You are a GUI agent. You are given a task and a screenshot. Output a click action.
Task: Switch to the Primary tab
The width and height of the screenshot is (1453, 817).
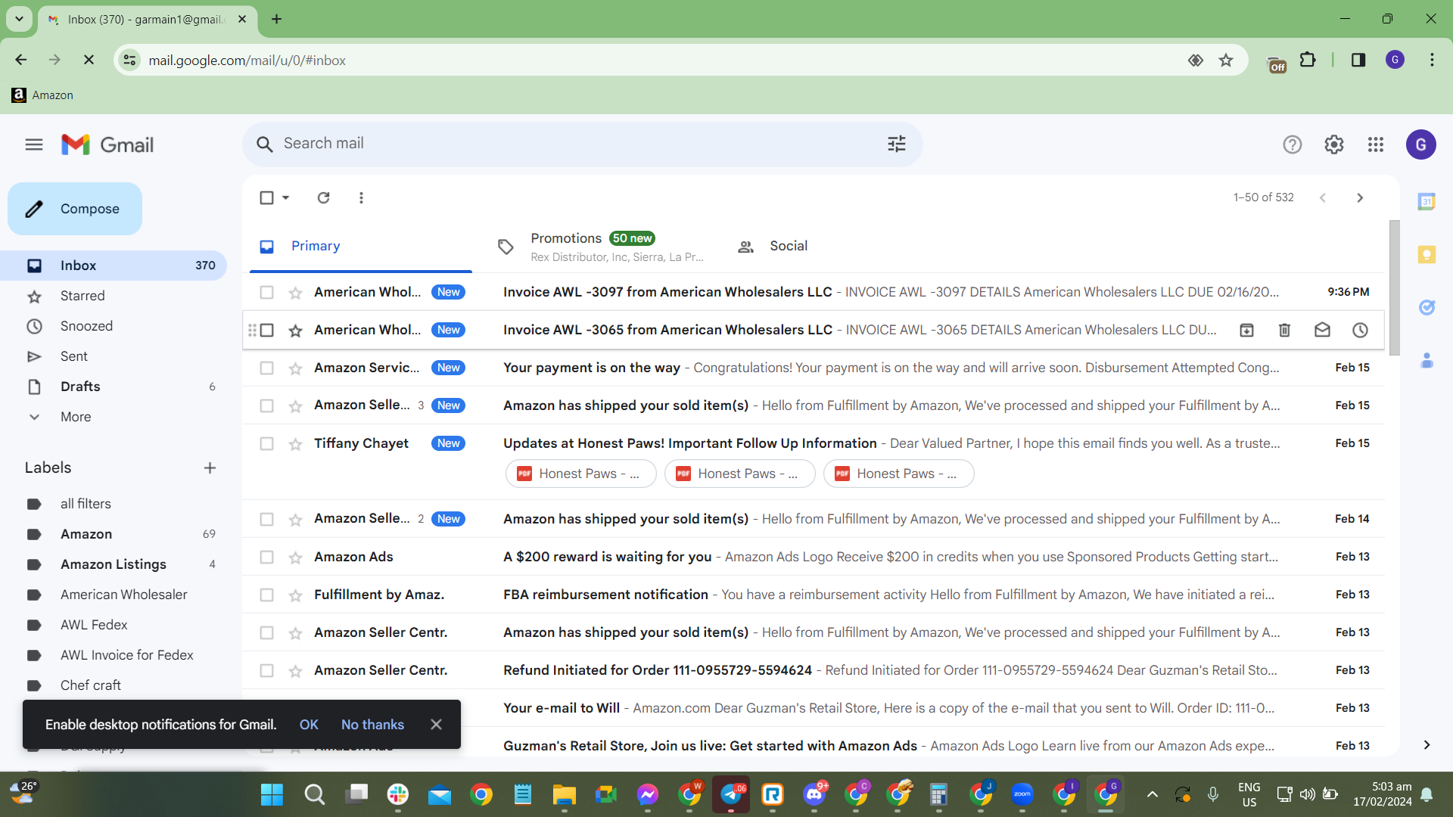point(361,246)
